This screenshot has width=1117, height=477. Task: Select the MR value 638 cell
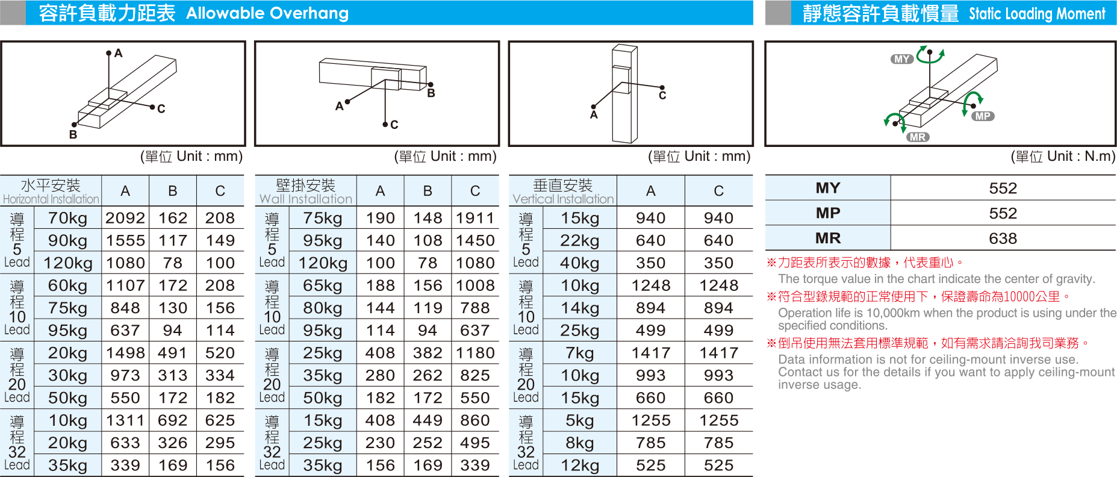coord(1003,238)
